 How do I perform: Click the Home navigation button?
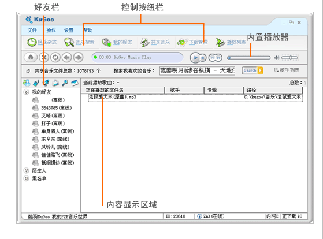click(31, 57)
